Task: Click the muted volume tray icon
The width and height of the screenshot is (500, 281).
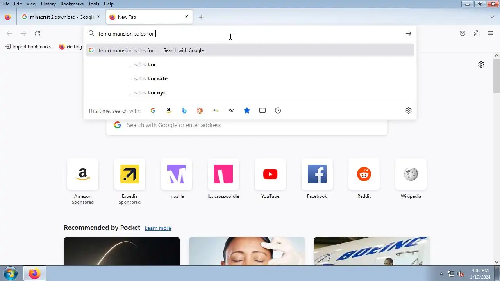Action: 461,274
